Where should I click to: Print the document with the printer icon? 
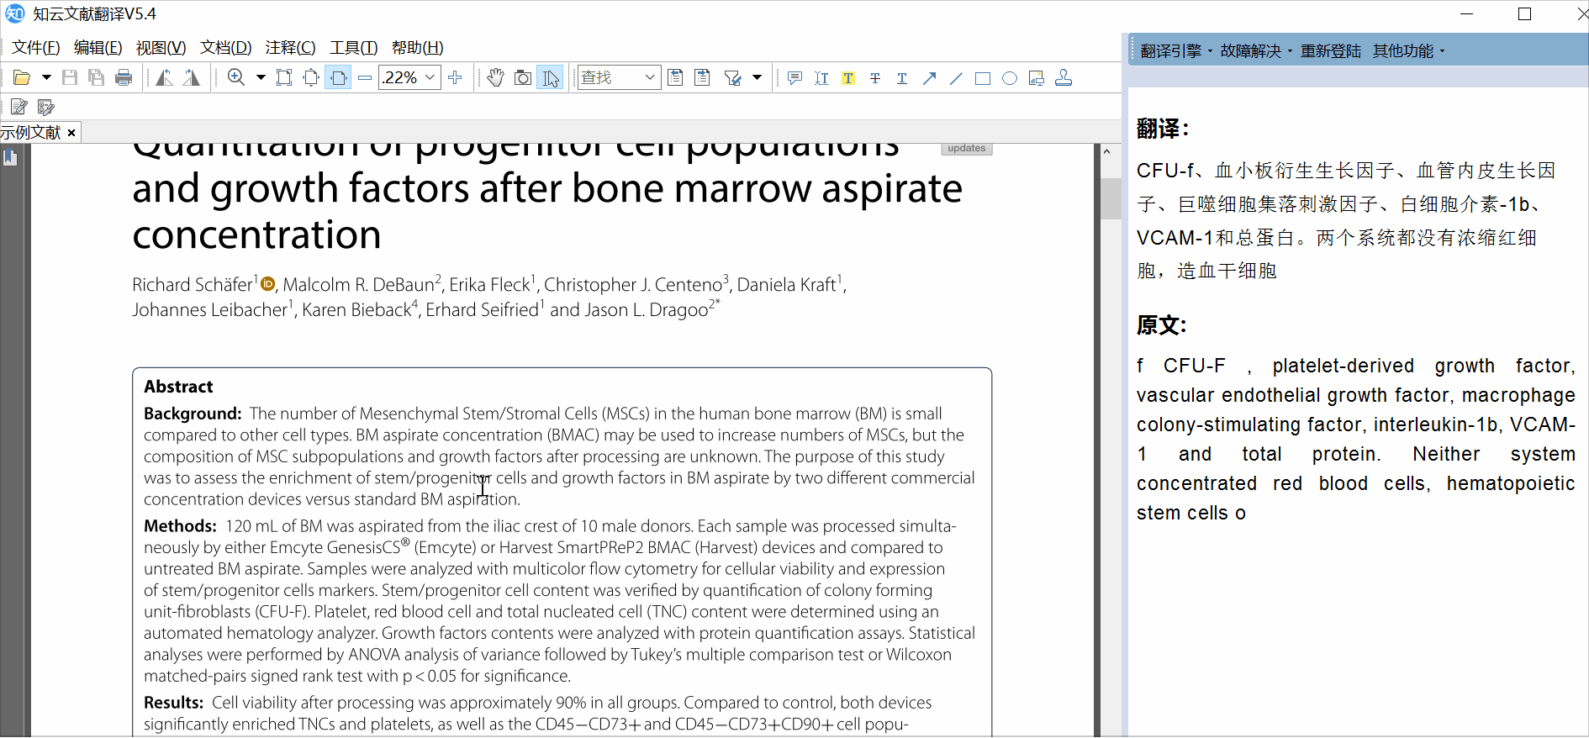pyautogui.click(x=124, y=78)
